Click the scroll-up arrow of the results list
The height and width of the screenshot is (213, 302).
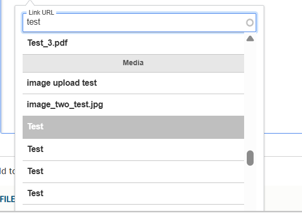[x=250, y=38]
